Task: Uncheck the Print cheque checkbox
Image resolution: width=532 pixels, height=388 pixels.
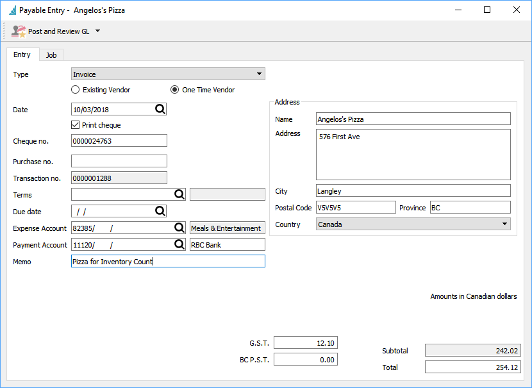Action: [76, 125]
